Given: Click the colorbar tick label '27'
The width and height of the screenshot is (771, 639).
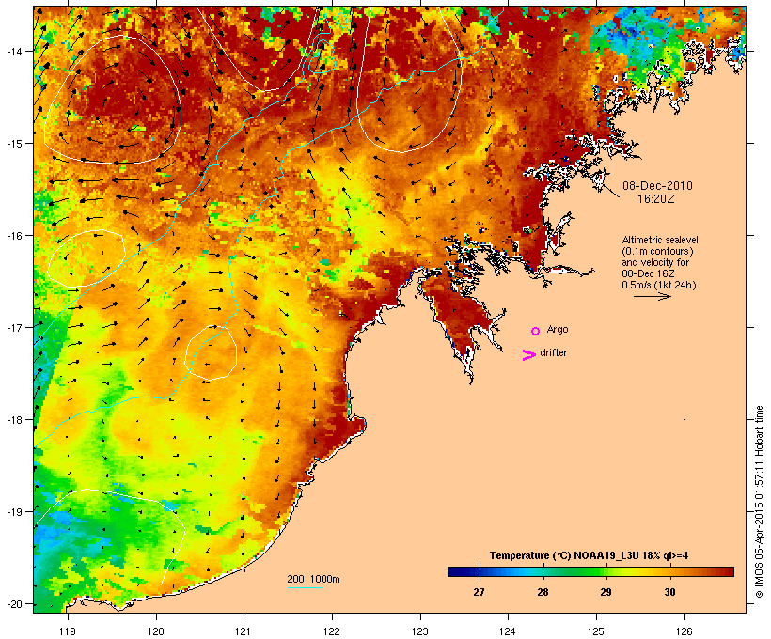Looking at the screenshot, I should coord(479,592).
